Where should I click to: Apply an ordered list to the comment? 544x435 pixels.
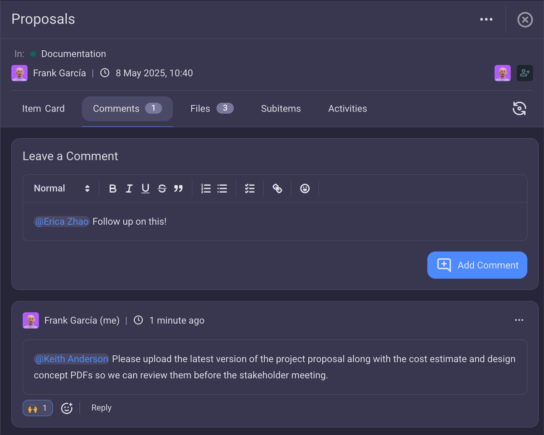click(x=205, y=188)
